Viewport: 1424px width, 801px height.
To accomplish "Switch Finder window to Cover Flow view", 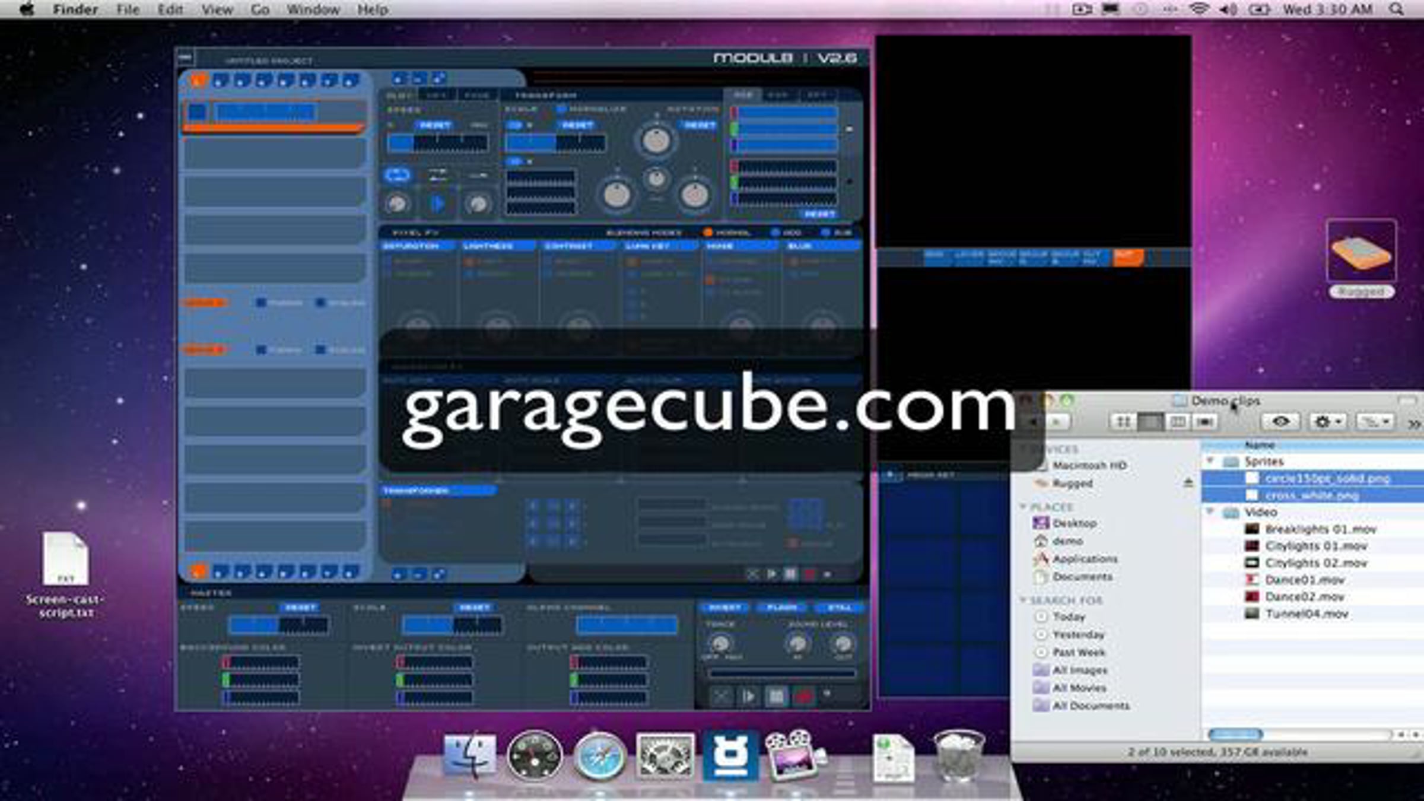I will (1204, 422).
